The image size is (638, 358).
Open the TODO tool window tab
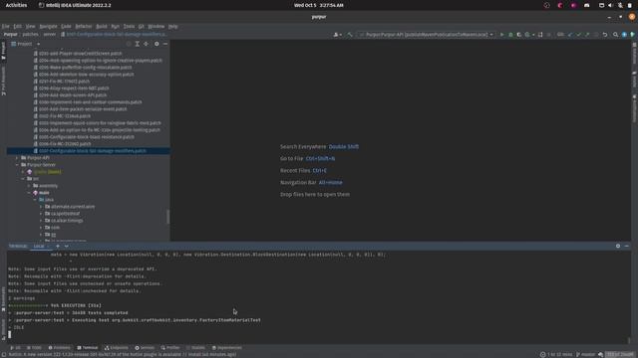click(x=34, y=348)
